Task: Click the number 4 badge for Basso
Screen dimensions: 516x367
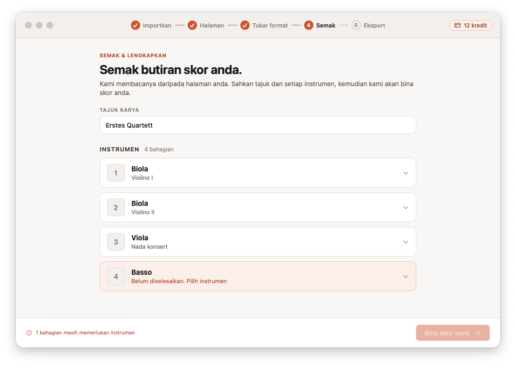Action: [116, 277]
